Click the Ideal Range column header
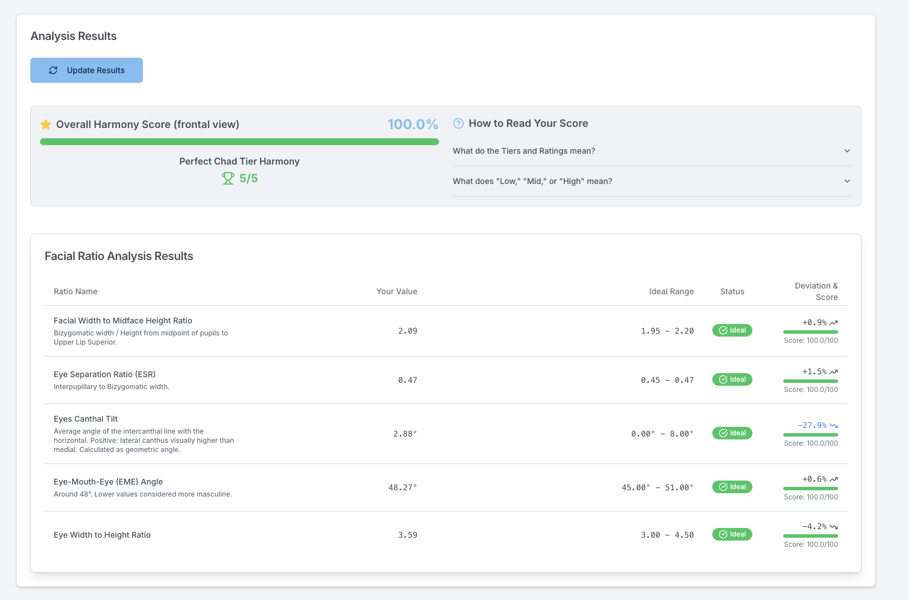This screenshot has width=909, height=600. pyautogui.click(x=671, y=291)
